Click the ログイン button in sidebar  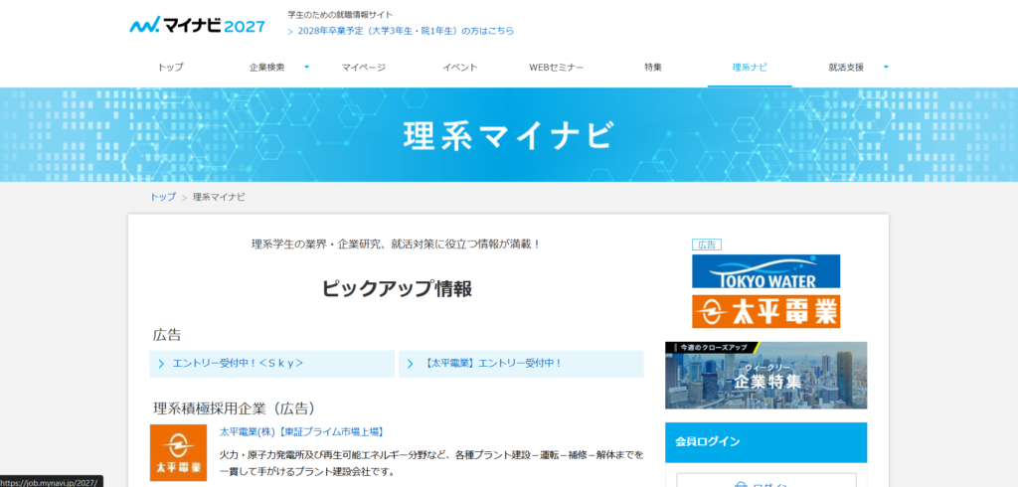click(x=765, y=483)
